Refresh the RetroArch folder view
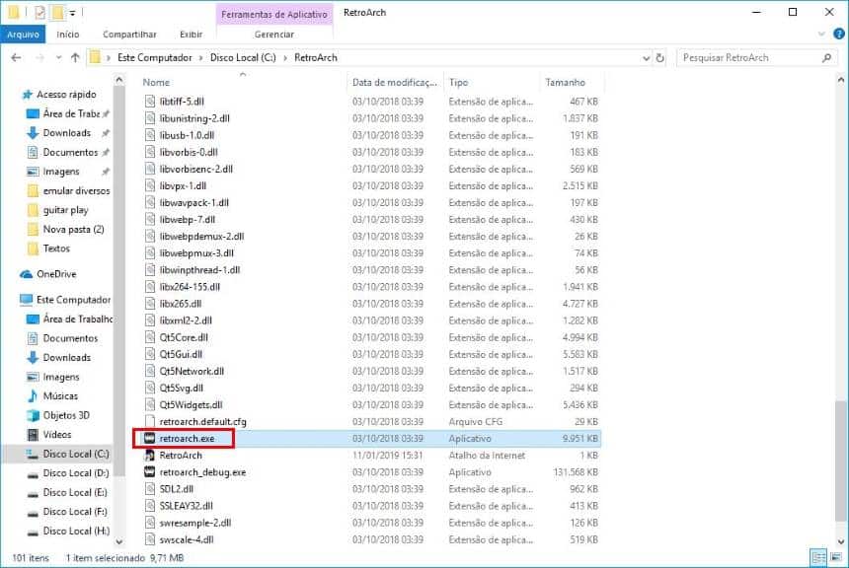849x568 pixels. click(660, 57)
